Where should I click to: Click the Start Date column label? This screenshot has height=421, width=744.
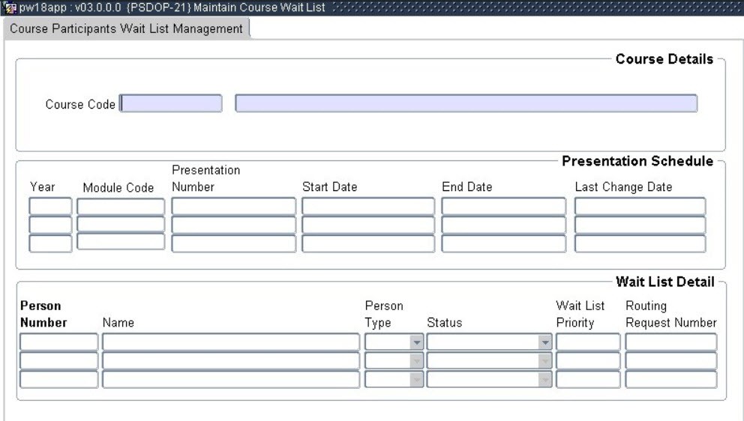[330, 187]
